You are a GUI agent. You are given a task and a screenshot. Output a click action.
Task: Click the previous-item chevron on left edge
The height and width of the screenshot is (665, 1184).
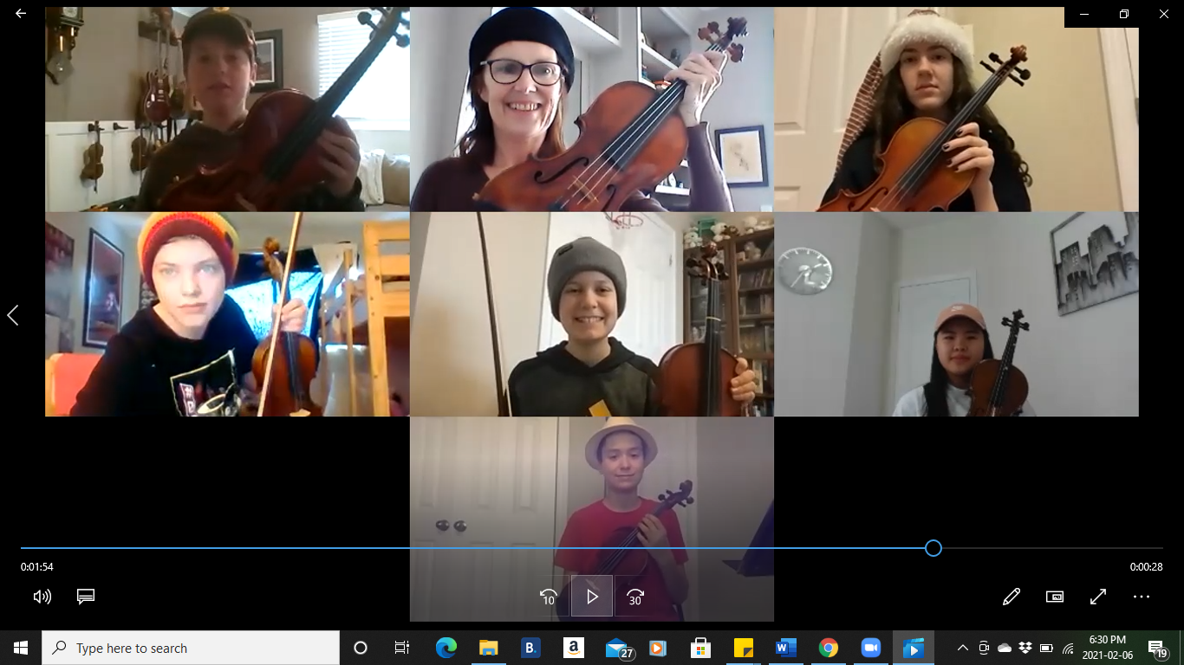12,315
